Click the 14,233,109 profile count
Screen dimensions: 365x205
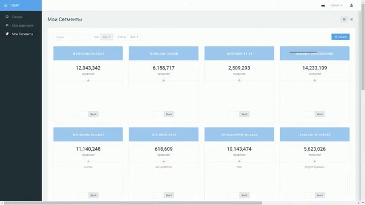point(314,68)
